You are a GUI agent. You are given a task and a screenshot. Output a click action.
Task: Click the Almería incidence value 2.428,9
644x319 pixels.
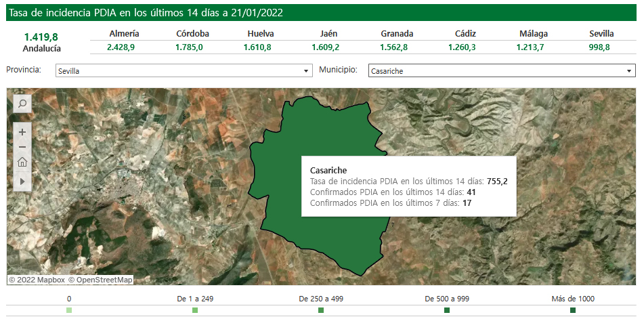(121, 47)
